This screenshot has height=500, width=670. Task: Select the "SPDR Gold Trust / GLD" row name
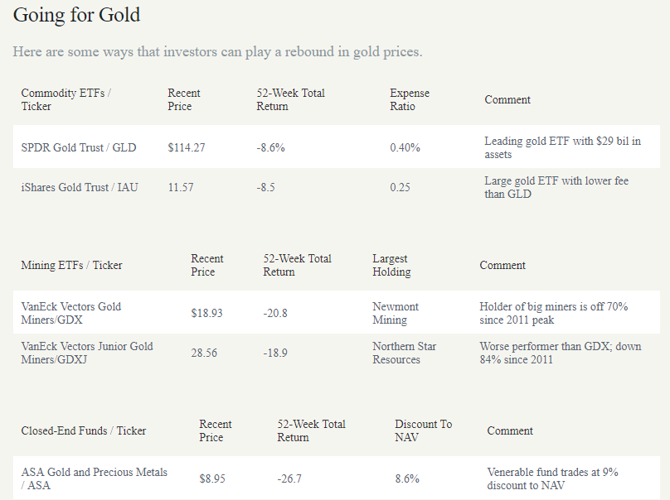coord(79,147)
